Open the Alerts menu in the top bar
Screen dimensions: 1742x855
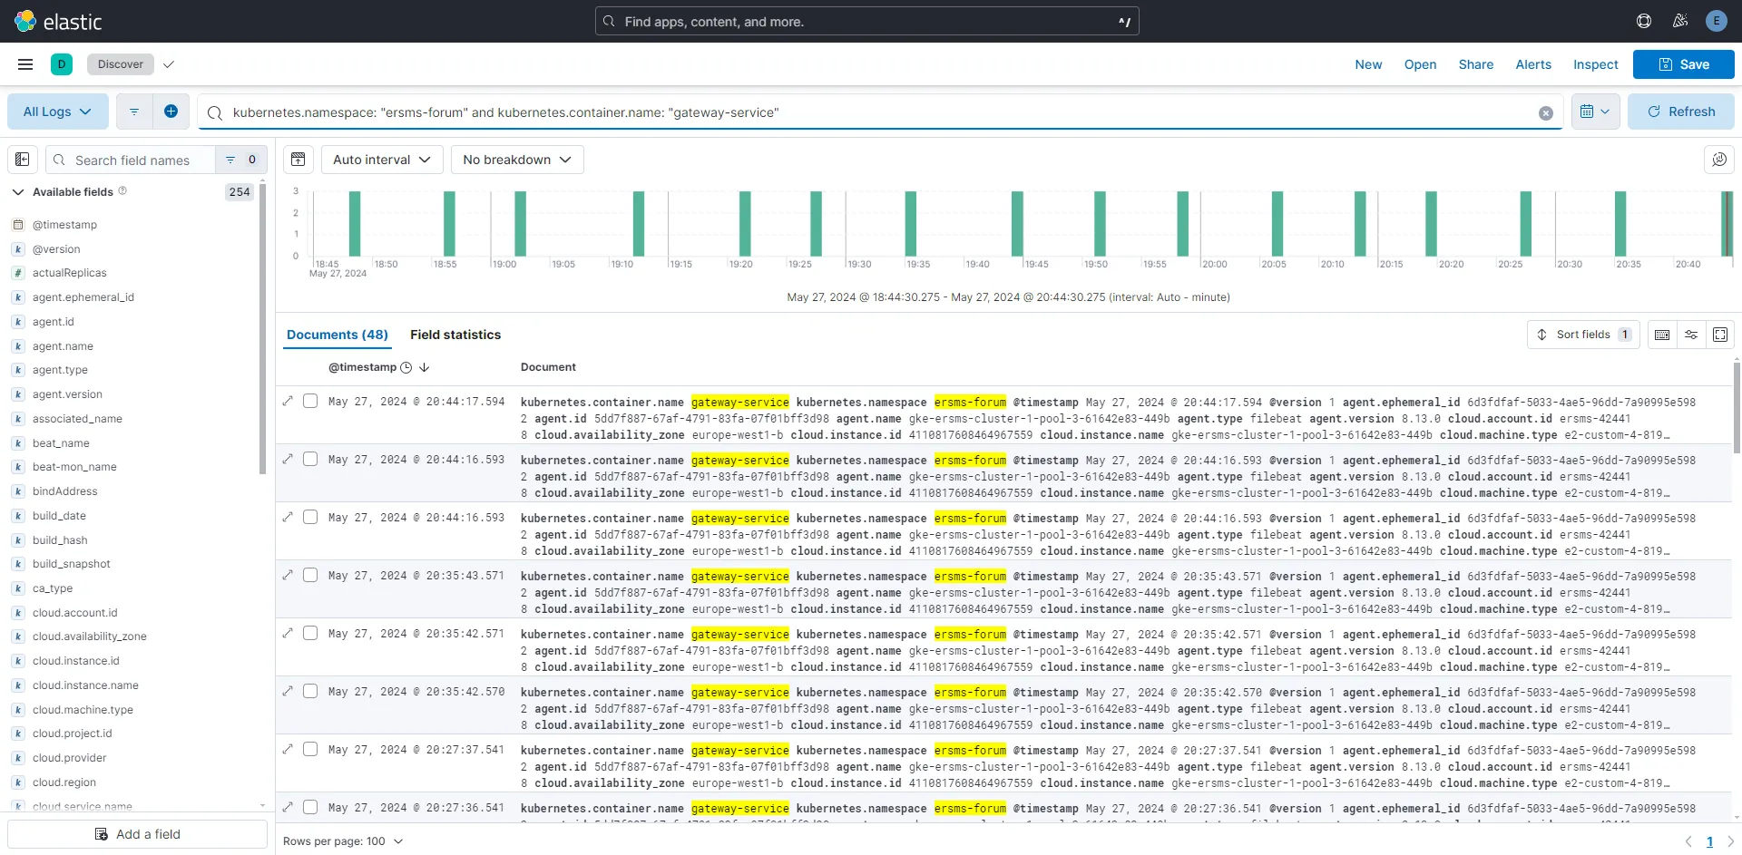tap(1532, 64)
